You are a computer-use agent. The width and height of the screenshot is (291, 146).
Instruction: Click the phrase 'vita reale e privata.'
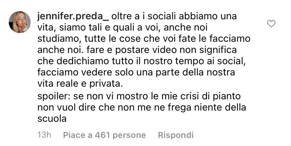point(80,84)
